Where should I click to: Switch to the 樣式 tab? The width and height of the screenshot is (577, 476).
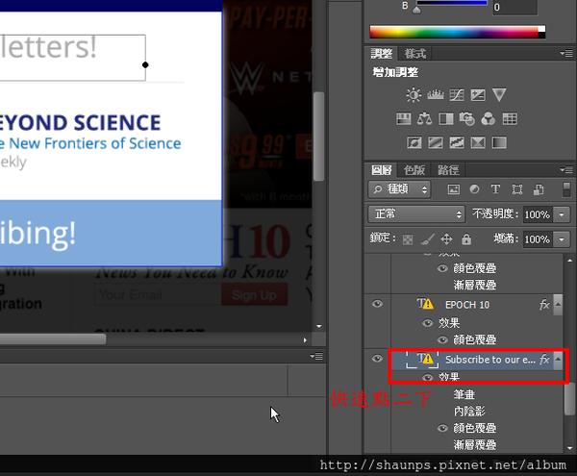(415, 53)
